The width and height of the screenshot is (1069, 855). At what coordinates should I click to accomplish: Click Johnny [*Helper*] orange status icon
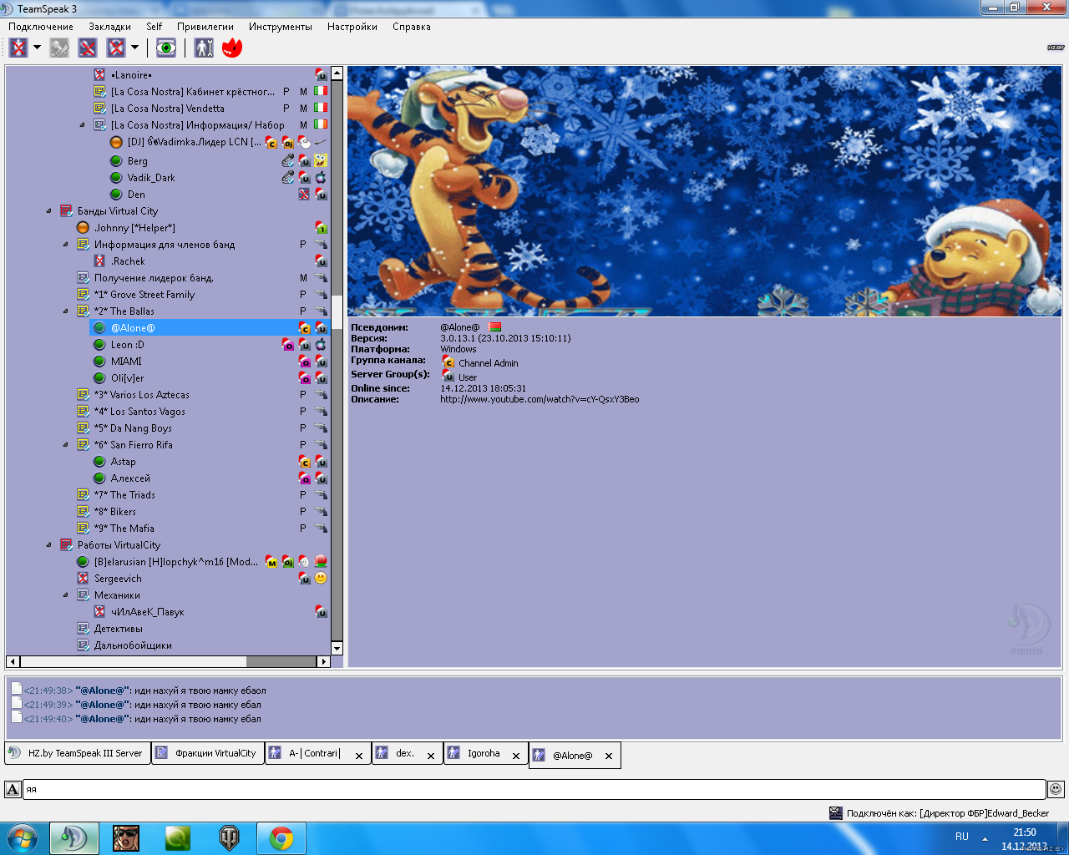click(x=83, y=228)
